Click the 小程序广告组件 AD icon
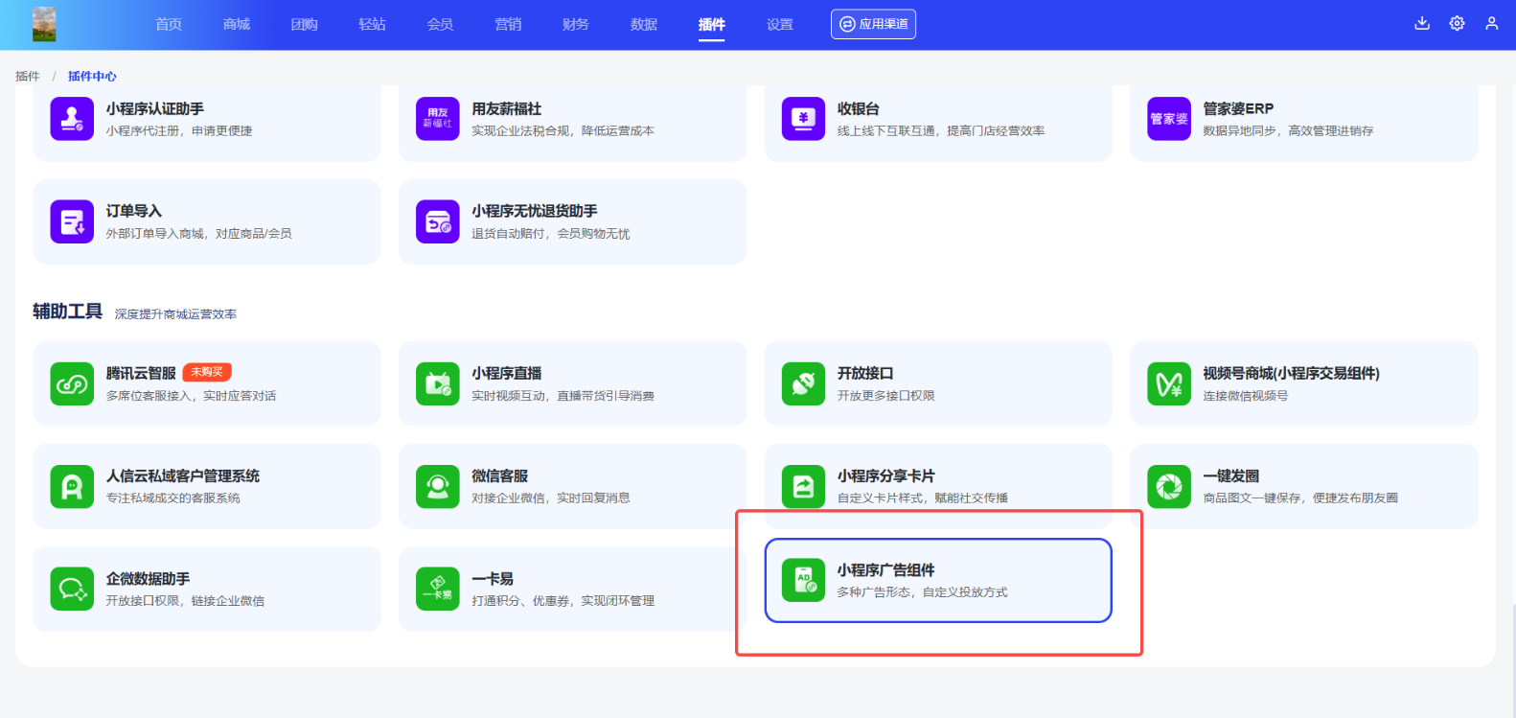This screenshot has height=718, width=1516. click(803, 580)
